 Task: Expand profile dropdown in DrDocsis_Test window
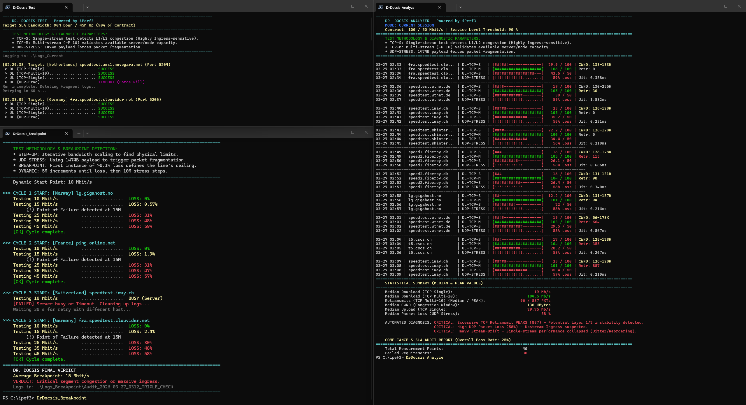coord(87,7)
